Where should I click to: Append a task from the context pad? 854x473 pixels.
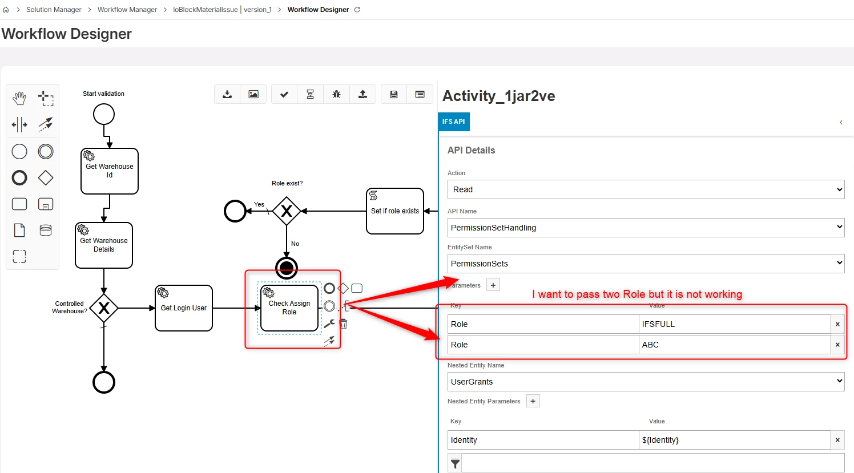tap(357, 288)
